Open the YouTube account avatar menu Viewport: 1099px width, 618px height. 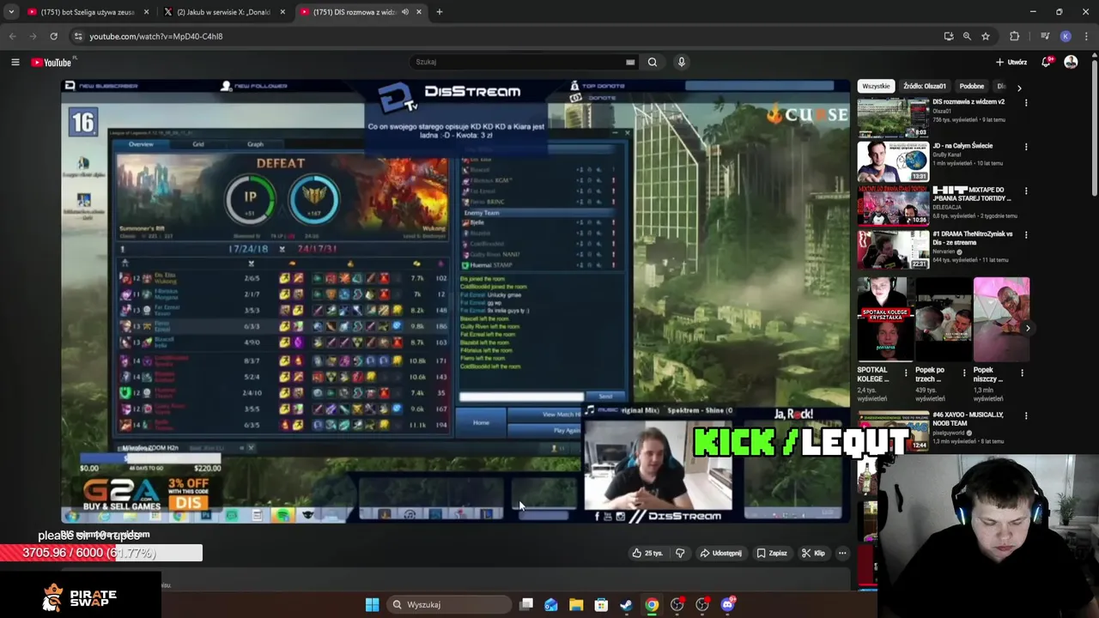pyautogui.click(x=1071, y=62)
